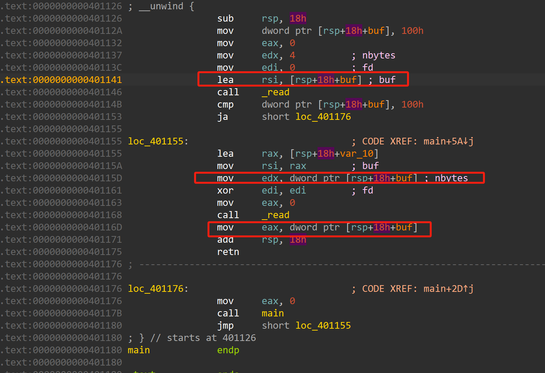
Task: Click the eax register at address 401163
Action: click(x=270, y=203)
